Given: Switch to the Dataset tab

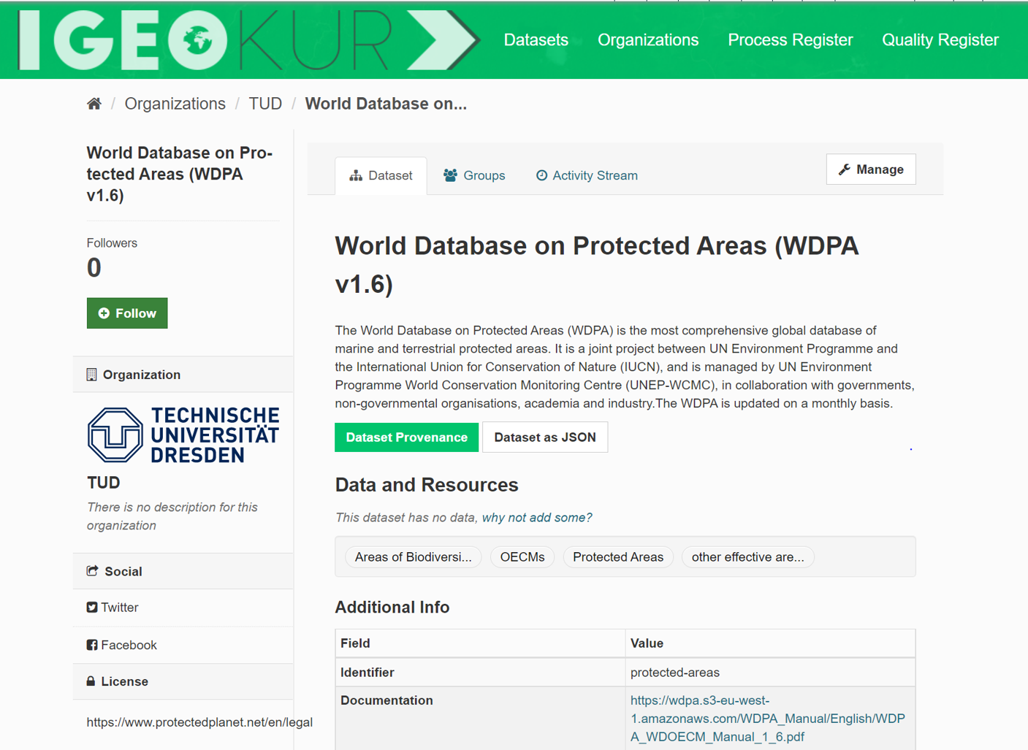Looking at the screenshot, I should 381,176.
